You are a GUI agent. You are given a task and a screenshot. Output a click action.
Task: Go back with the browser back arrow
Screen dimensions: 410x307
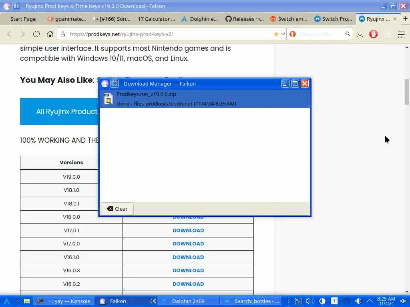[10, 34]
